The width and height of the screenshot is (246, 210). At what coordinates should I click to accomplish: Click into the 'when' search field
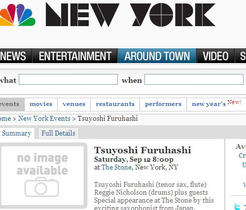[x=194, y=79]
